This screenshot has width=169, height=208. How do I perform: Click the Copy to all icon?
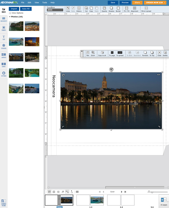102,53
